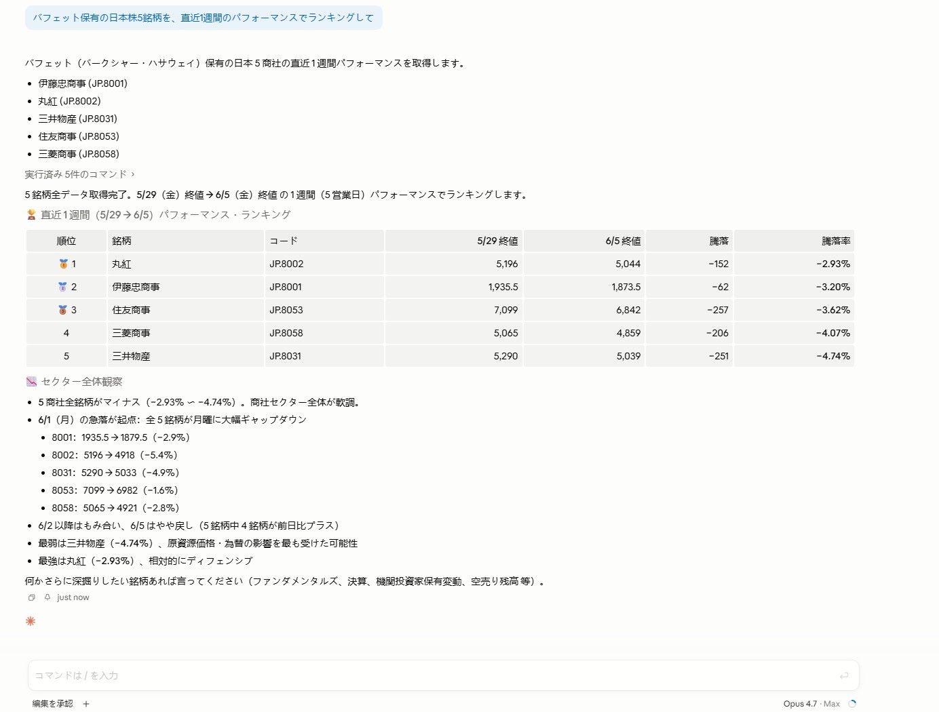The image size is (939, 712).
Task: Click the just now timestamp
Action: (73, 597)
